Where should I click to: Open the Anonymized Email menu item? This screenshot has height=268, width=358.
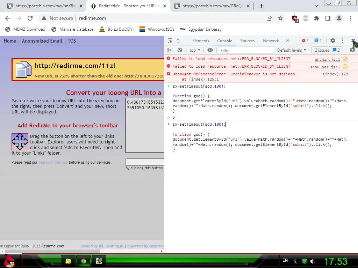coord(42,41)
